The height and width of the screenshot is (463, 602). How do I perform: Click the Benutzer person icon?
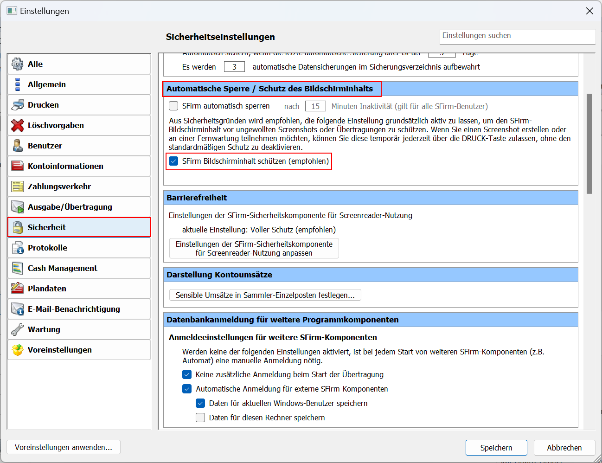18,146
